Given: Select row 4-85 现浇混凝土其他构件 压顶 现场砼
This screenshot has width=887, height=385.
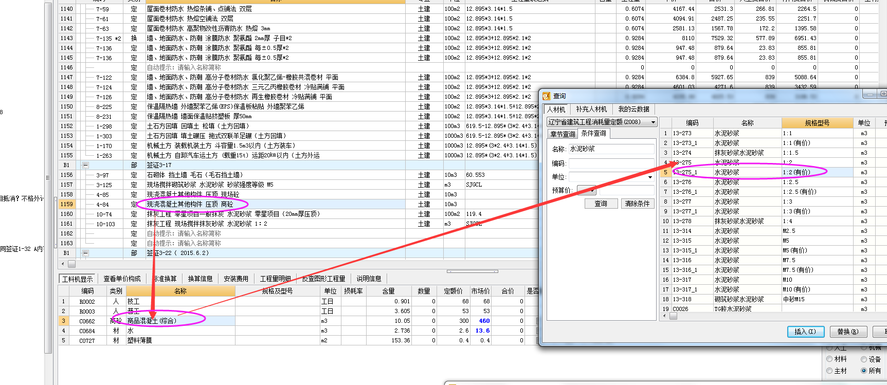Looking at the screenshot, I should (x=298, y=194).
